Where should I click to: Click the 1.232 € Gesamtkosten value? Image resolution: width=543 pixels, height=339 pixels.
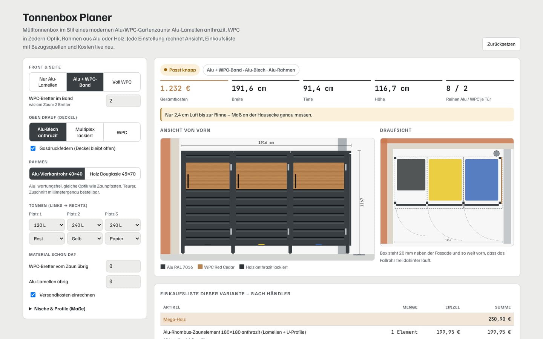click(x=175, y=89)
